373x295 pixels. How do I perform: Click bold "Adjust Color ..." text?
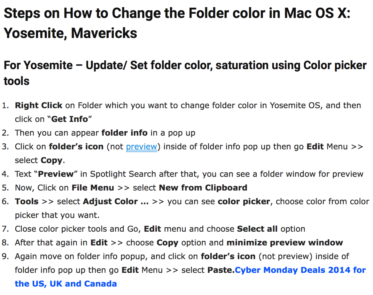(x=116, y=202)
